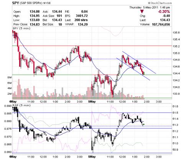Click the EPS value 3401.72
184x159 pixels.
click(82, 16)
